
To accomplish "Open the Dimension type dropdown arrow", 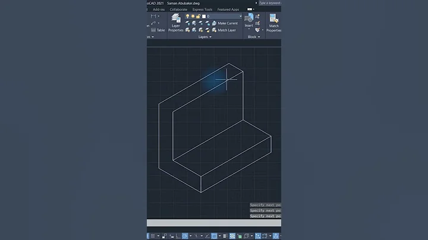I will coord(159,16).
